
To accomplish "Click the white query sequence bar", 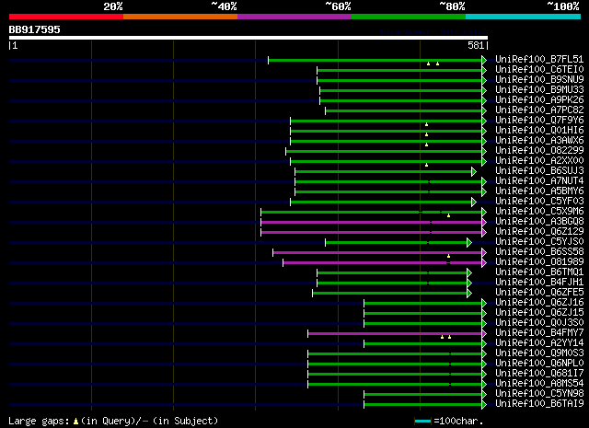I will (x=248, y=38).
